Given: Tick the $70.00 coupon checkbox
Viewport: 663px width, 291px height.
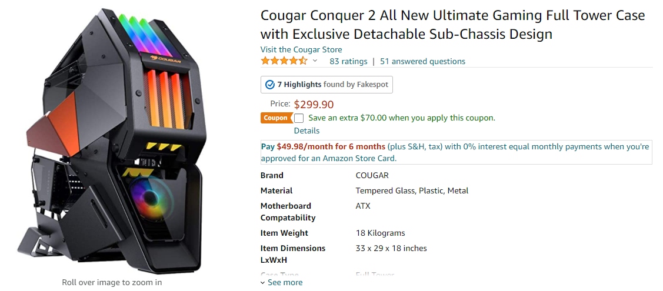Looking at the screenshot, I should (x=299, y=118).
